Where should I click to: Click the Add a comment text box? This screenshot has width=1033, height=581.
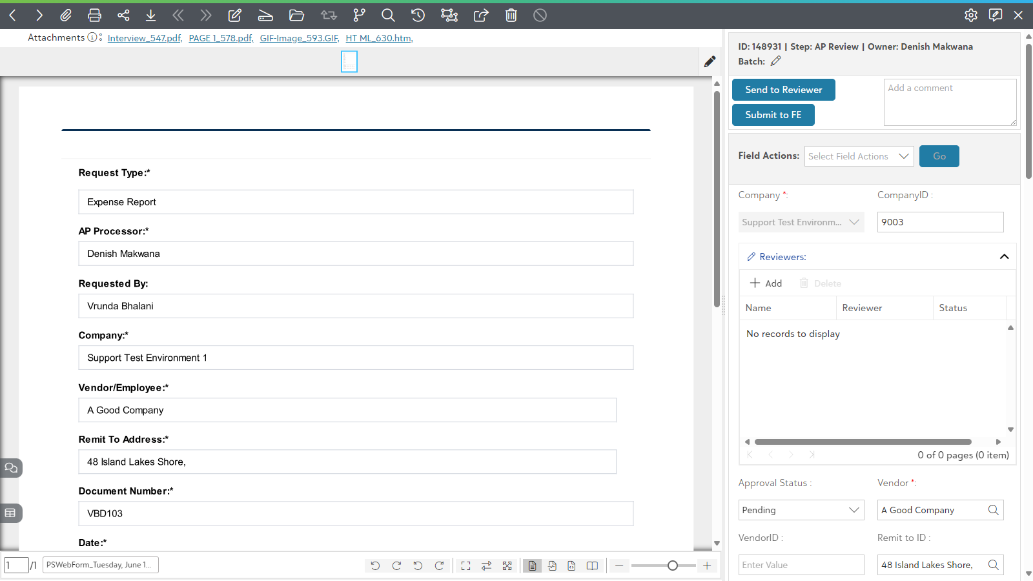[x=950, y=102]
